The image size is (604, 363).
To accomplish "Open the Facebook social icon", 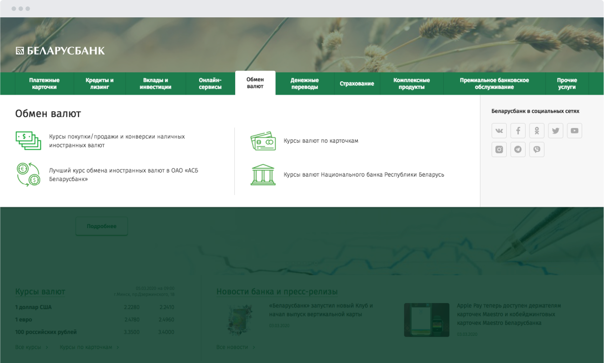I will (518, 131).
